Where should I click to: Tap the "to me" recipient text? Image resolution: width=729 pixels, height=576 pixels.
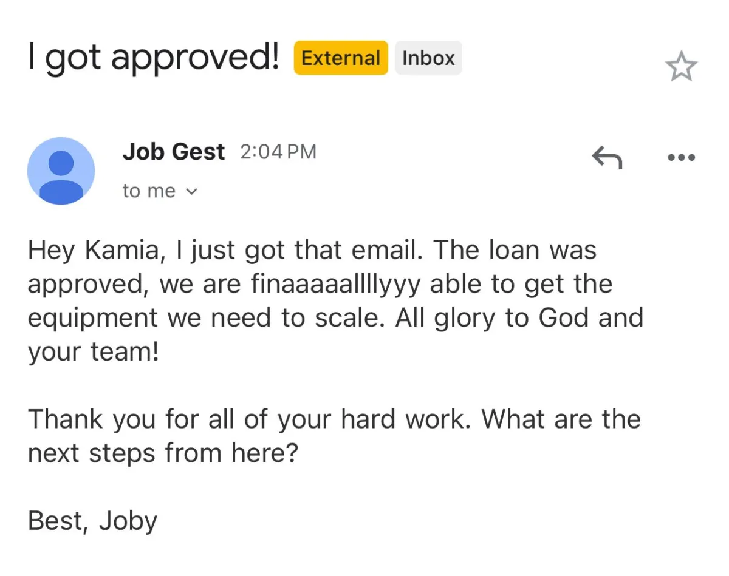tap(149, 191)
